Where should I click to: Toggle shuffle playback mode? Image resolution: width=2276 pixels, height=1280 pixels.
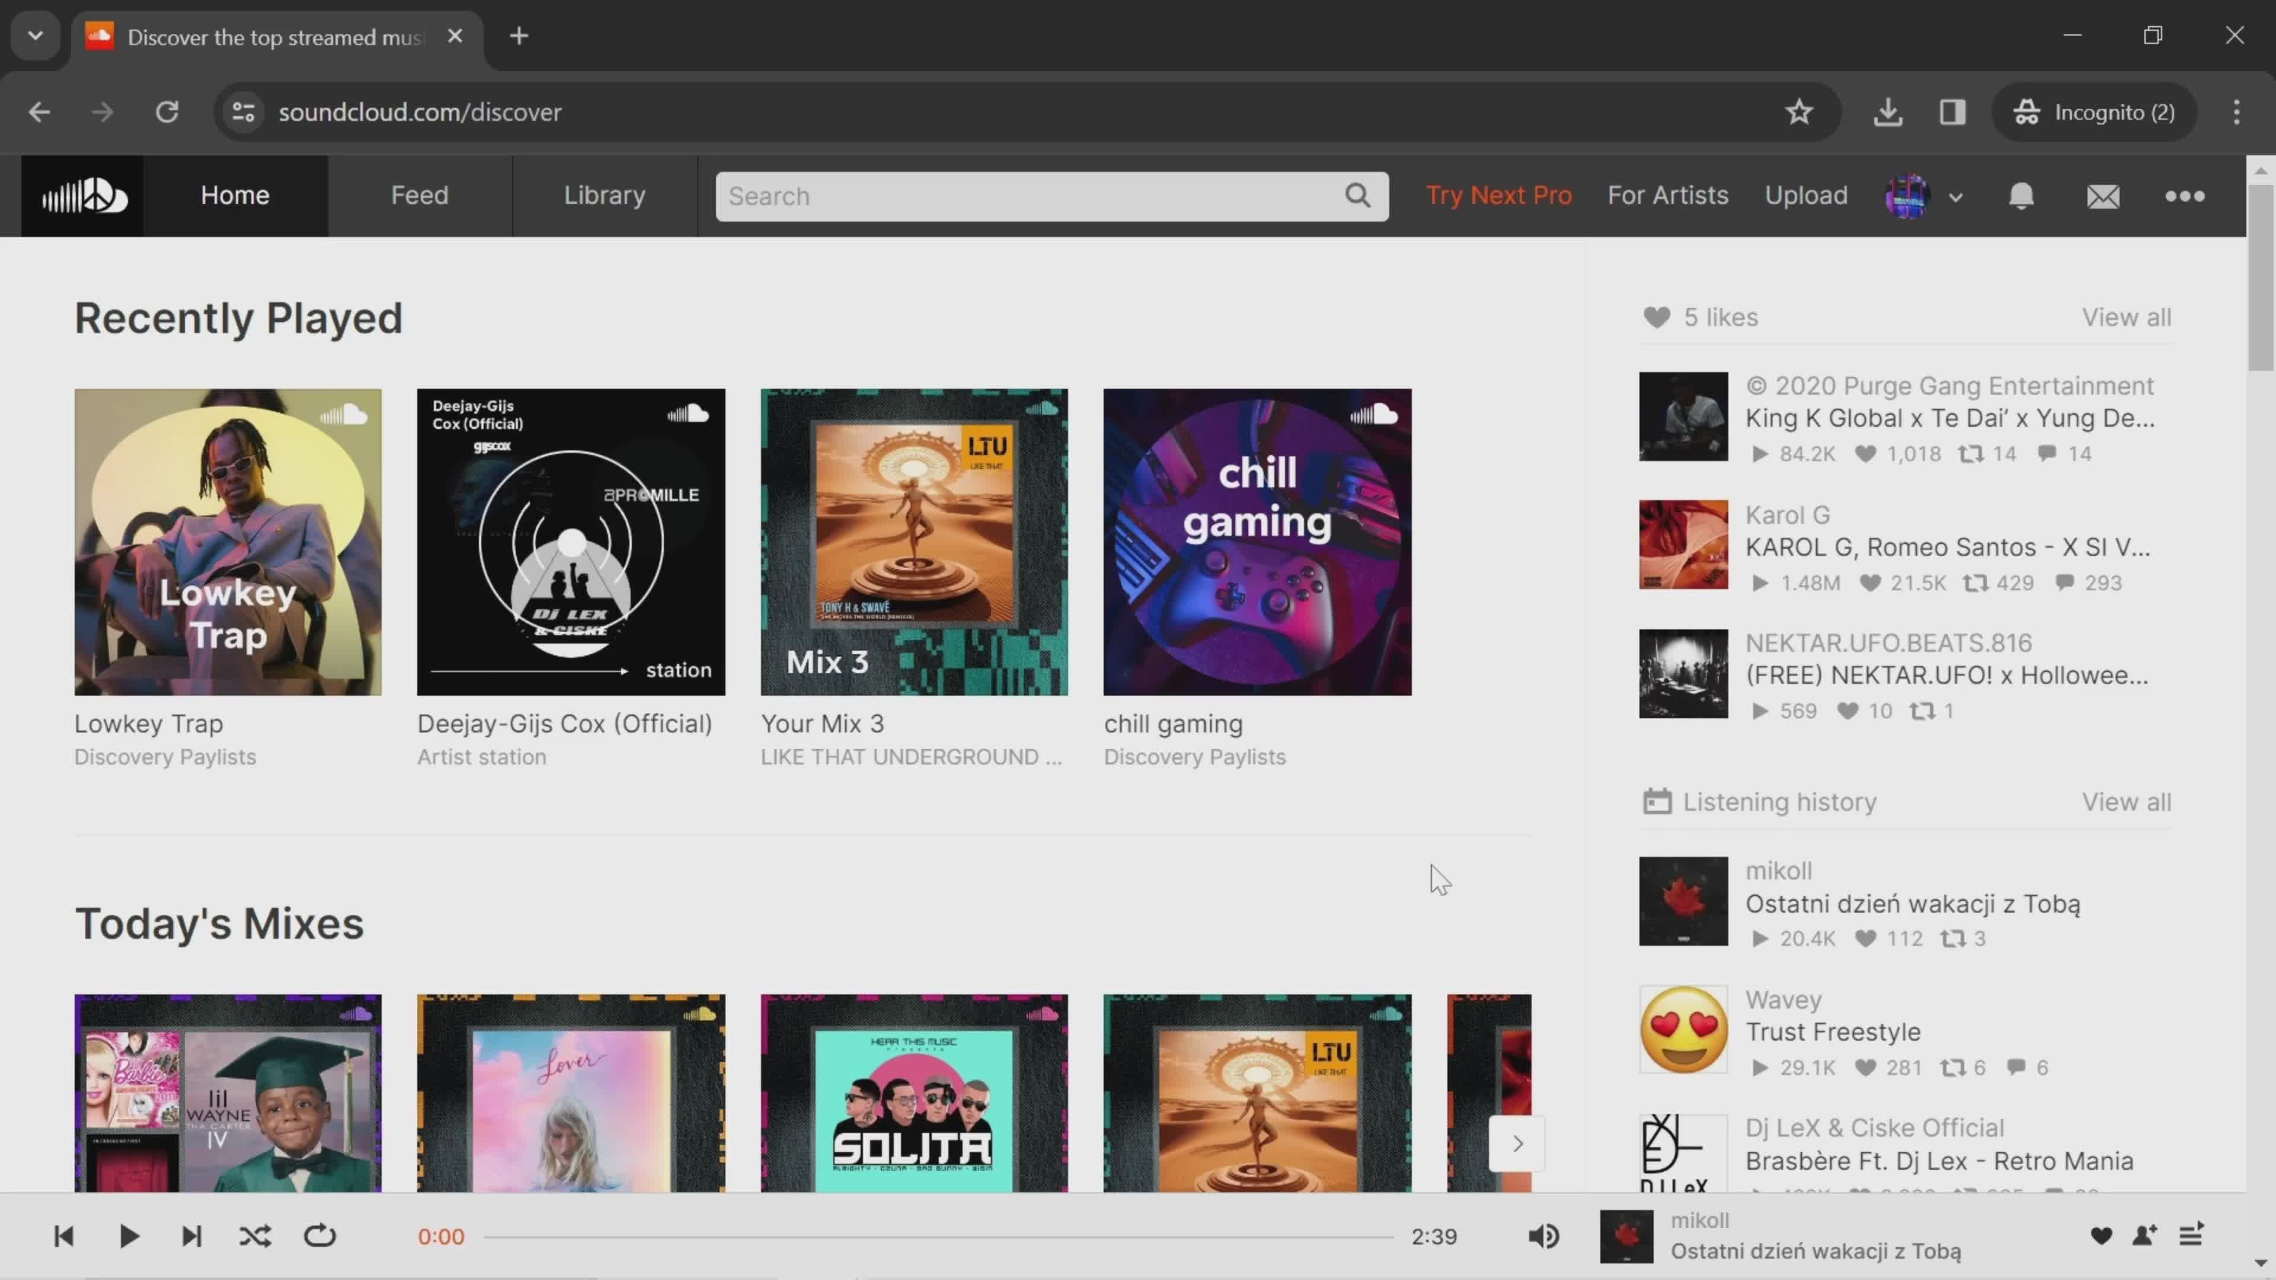(255, 1235)
